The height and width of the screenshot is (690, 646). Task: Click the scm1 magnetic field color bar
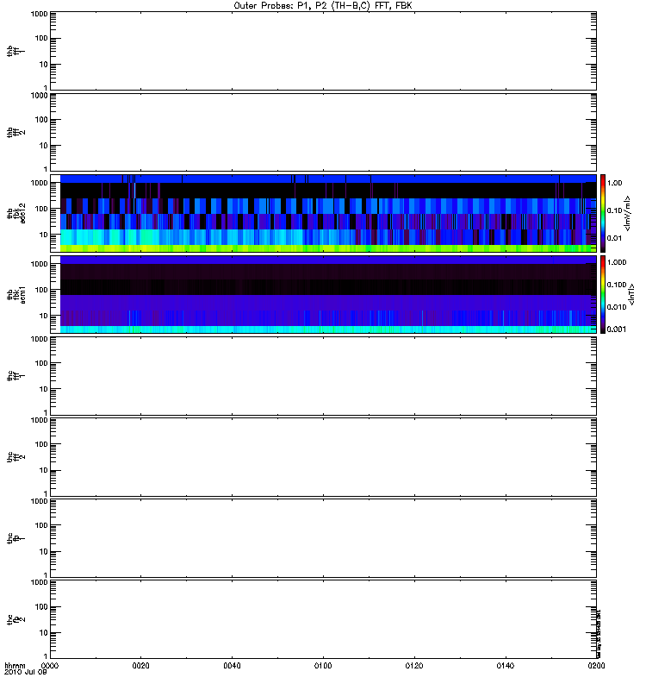click(x=603, y=294)
